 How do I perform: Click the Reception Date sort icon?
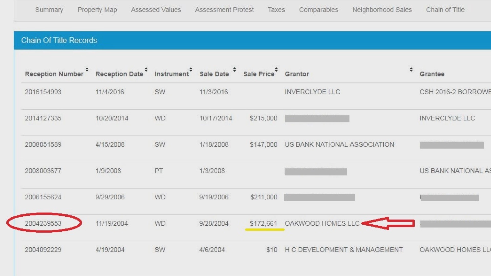(146, 70)
